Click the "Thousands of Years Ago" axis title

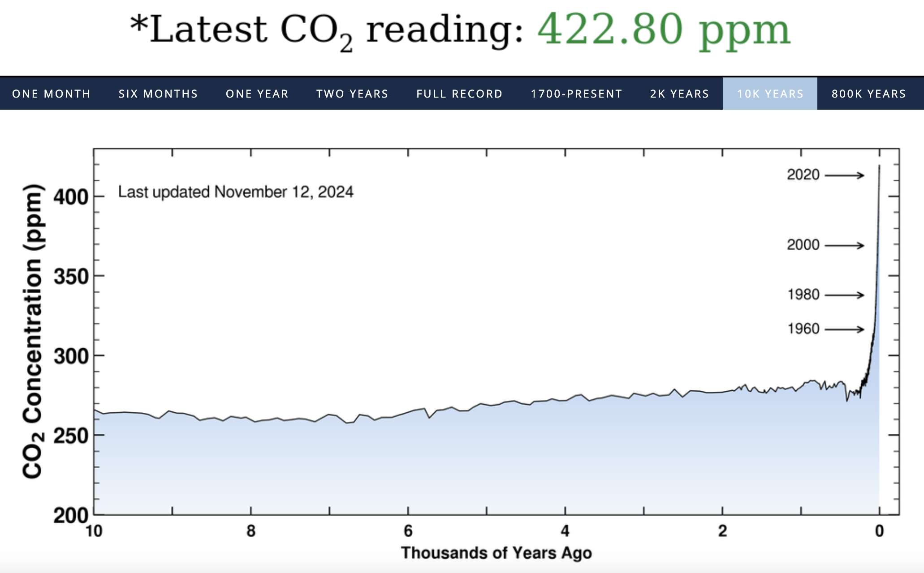tap(496, 553)
